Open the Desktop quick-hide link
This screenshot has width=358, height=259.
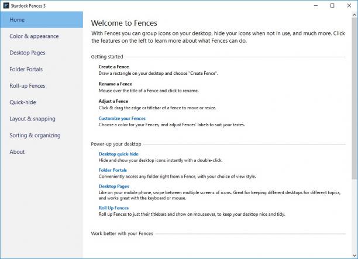coord(119,154)
